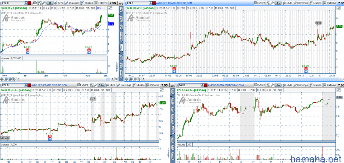
Task: Open Trd tab on upper side panel
Action: (x=121, y=10)
